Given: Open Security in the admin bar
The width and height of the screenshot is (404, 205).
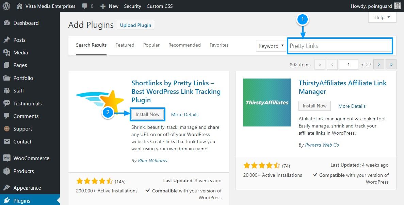Looking at the screenshot, I should pyautogui.click(x=132, y=6).
